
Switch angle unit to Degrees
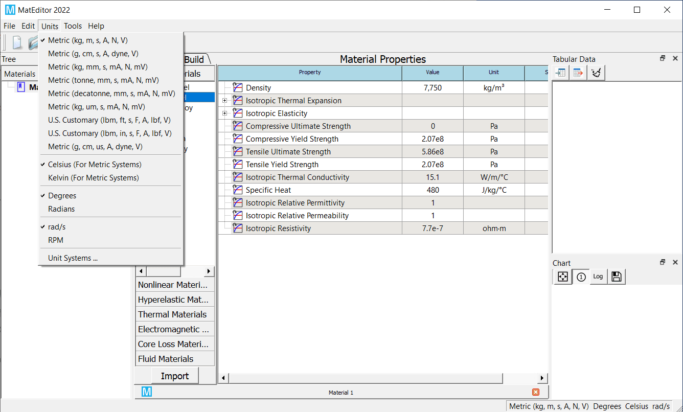[x=111, y=196]
